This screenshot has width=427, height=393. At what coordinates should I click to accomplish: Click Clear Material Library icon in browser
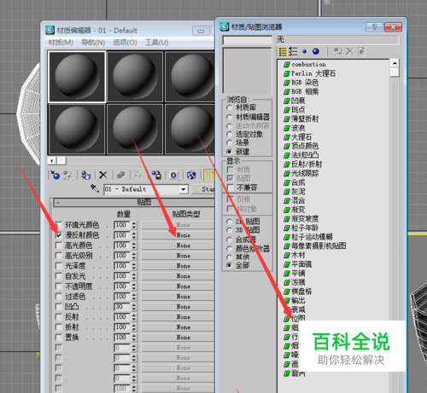pyautogui.click(x=361, y=52)
